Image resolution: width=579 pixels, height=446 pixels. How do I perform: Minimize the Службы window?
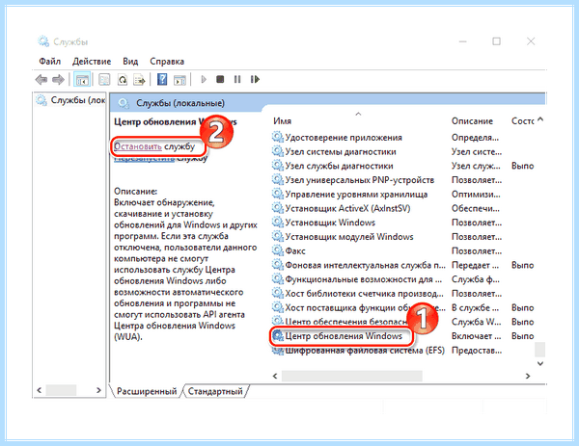point(463,41)
